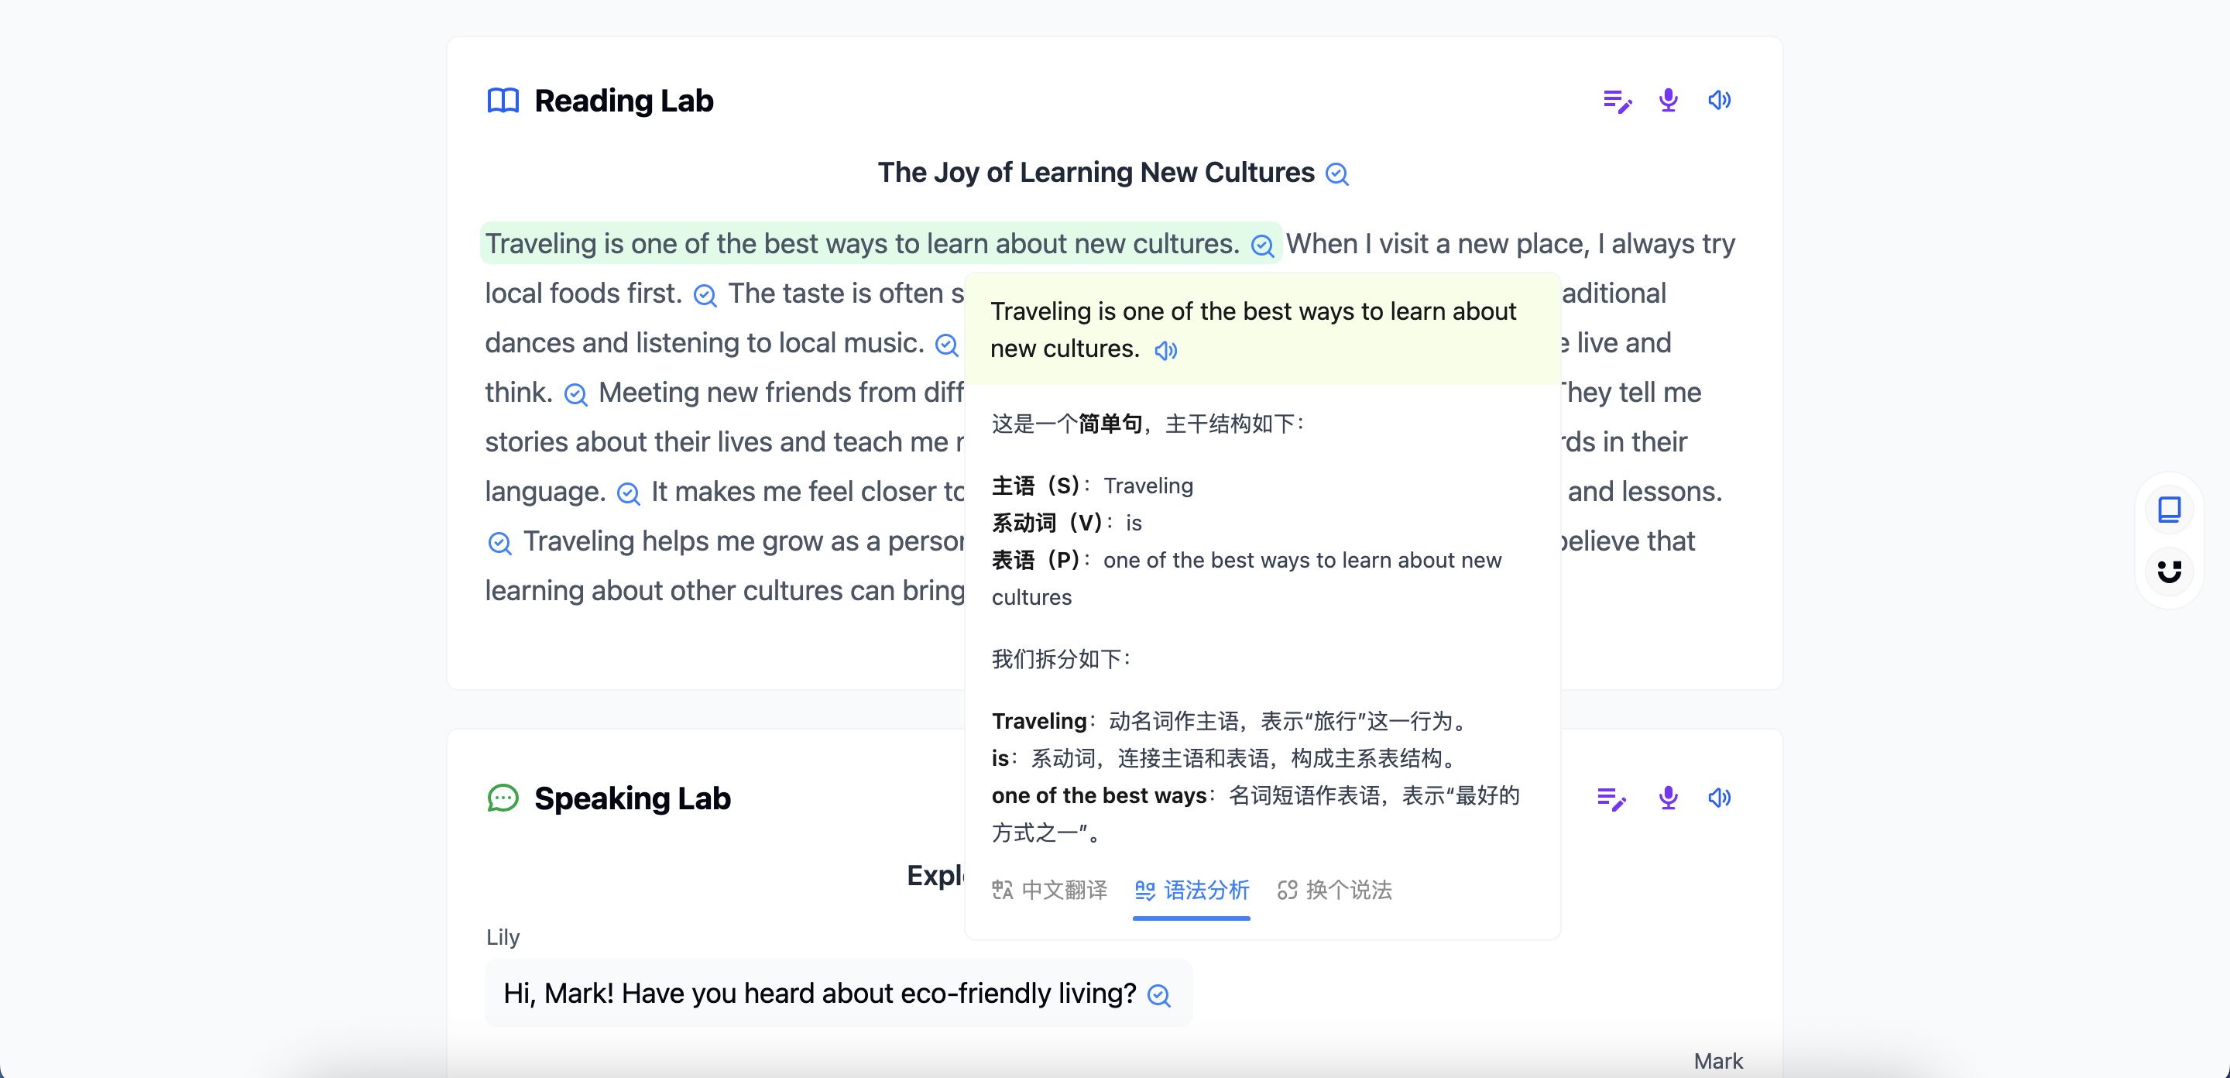Click sentence 'It makes me feel closer to'
Screen dimensions: 2230x1078
point(807,492)
